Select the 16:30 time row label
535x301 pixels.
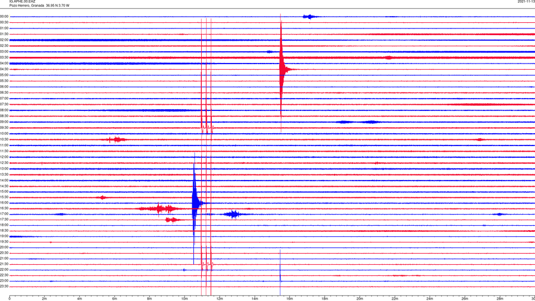4,208
